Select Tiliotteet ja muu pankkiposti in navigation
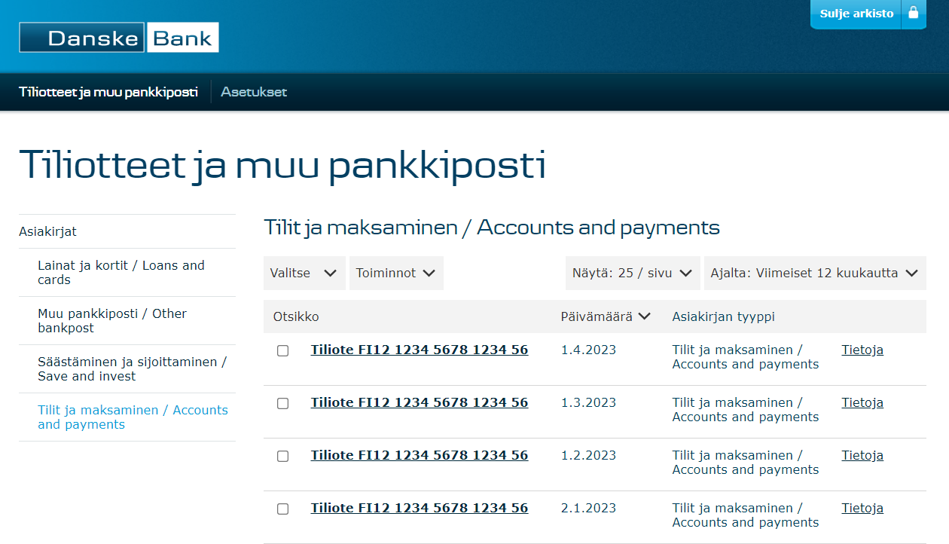 [108, 91]
